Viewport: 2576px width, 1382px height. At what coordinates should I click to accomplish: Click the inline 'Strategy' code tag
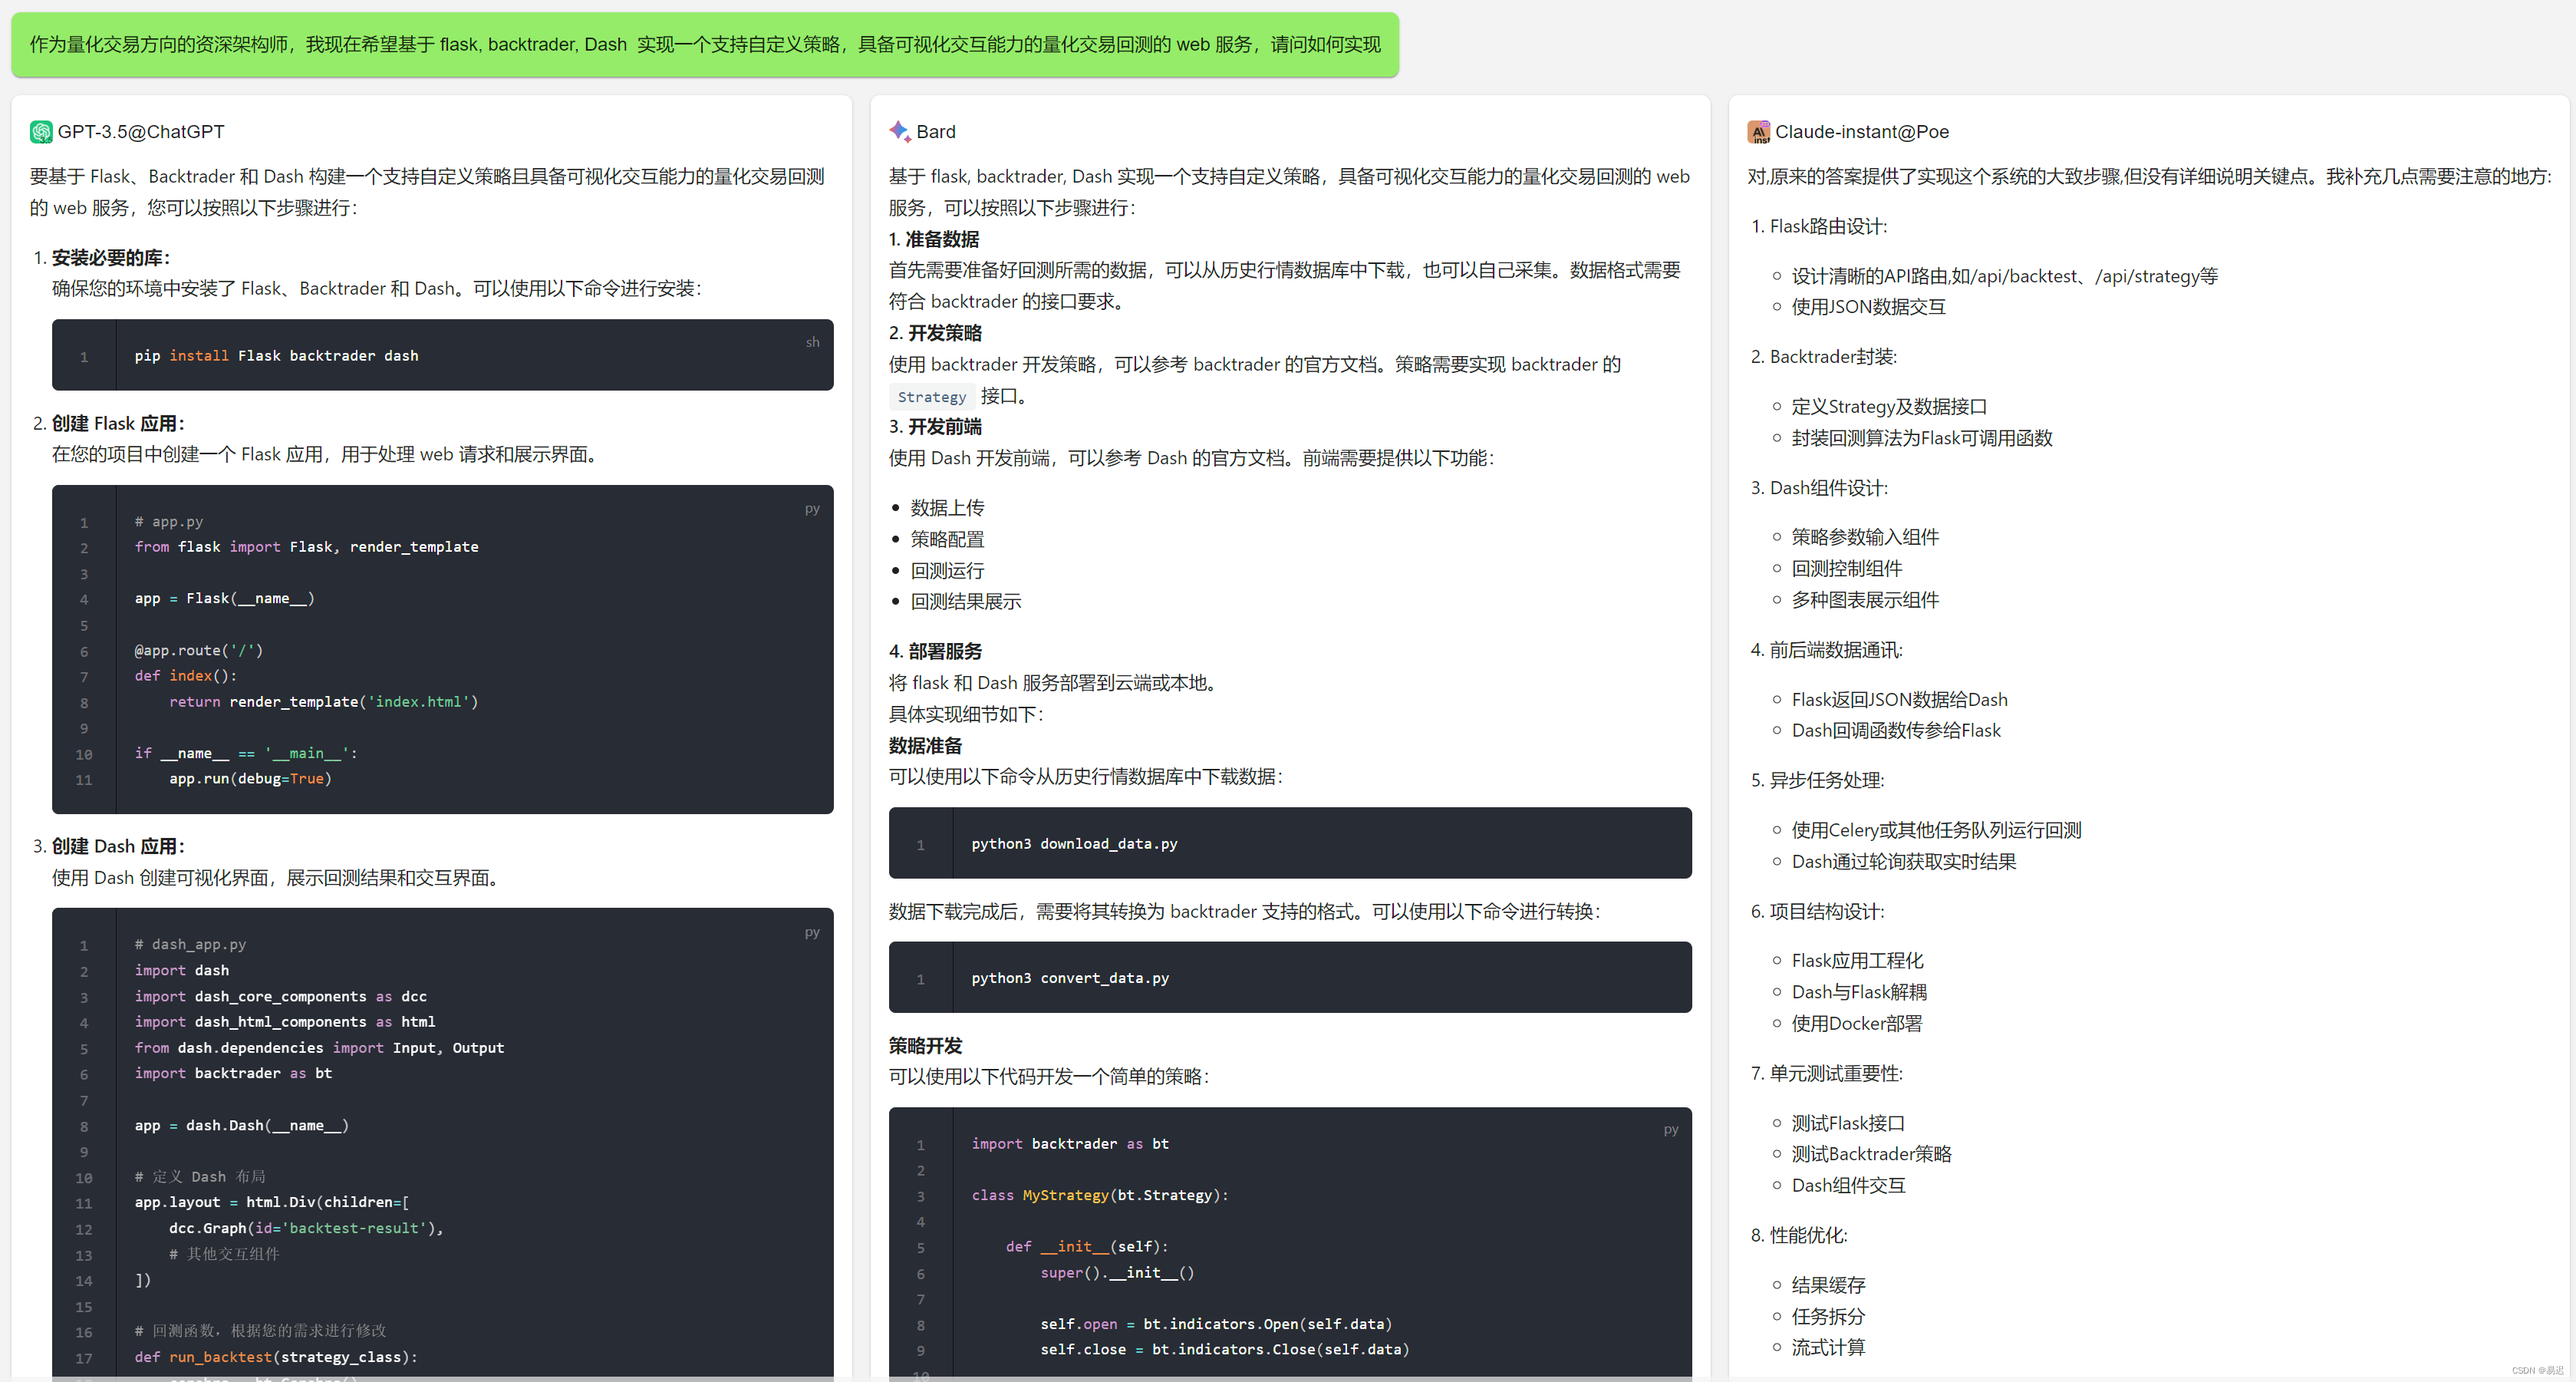[x=932, y=397]
